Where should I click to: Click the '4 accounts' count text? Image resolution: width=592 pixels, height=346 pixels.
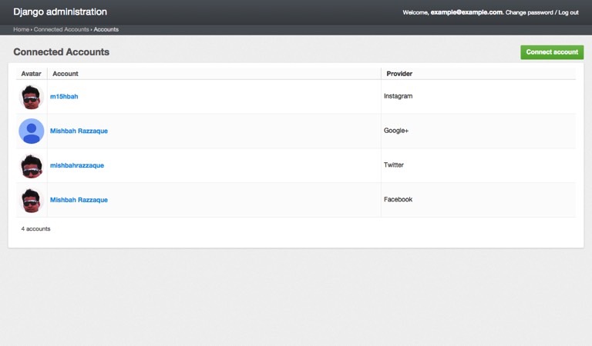tap(35, 229)
